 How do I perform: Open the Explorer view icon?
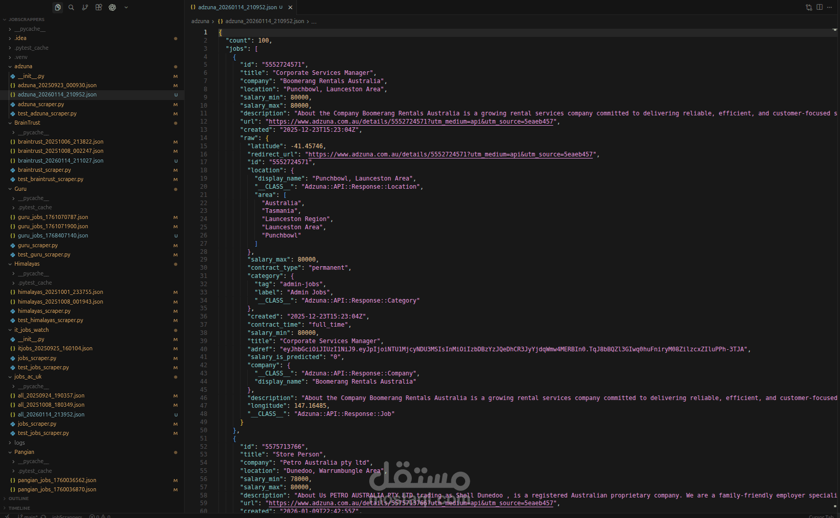pyautogui.click(x=58, y=7)
